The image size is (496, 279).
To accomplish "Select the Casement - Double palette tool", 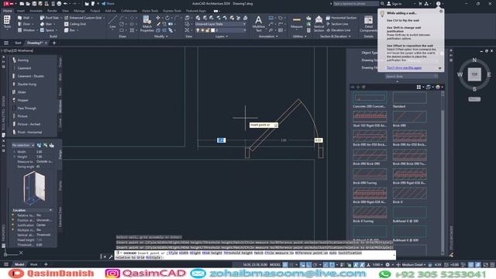I will (x=28, y=76).
